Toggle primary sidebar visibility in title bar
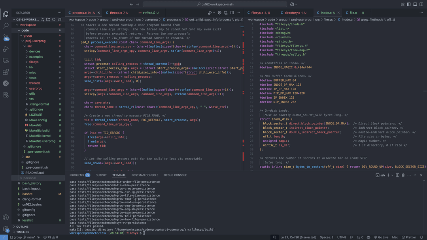427x240 pixels. 409,4
